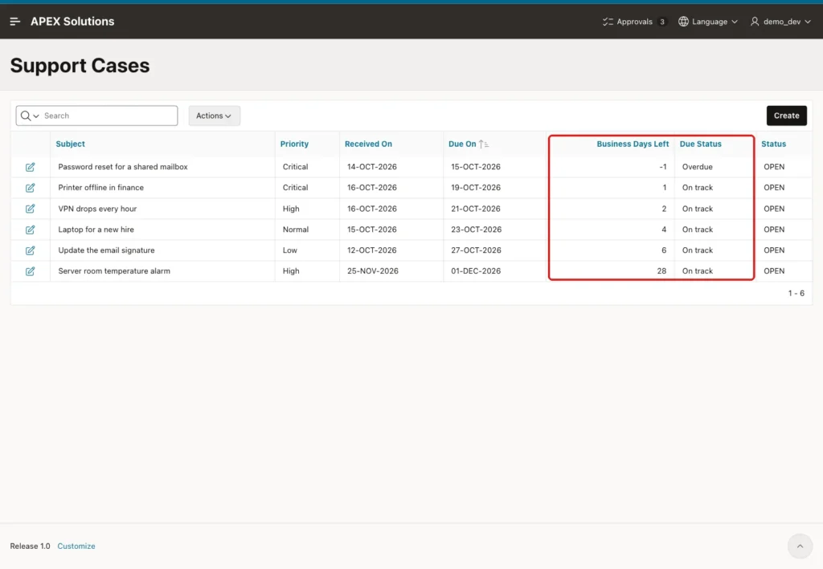Image resolution: width=823 pixels, height=569 pixels.
Task: Click the globe Language icon
Action: [x=683, y=22]
